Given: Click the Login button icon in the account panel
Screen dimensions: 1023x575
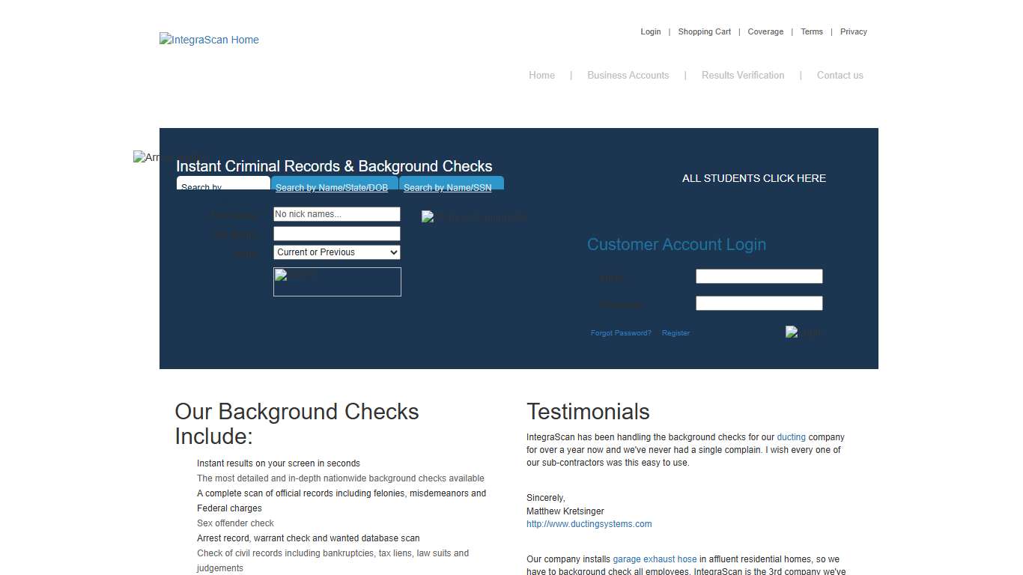Looking at the screenshot, I should [x=804, y=332].
